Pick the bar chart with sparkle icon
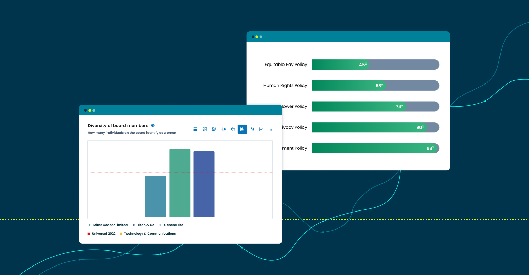The width and height of the screenshot is (529, 275). [252, 129]
